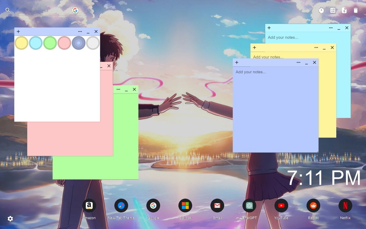Pick the green note color
Viewport: 366px width, 229px height.
(50, 43)
